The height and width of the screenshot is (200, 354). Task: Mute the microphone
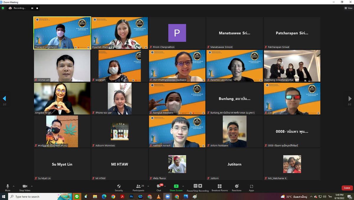[8, 188]
